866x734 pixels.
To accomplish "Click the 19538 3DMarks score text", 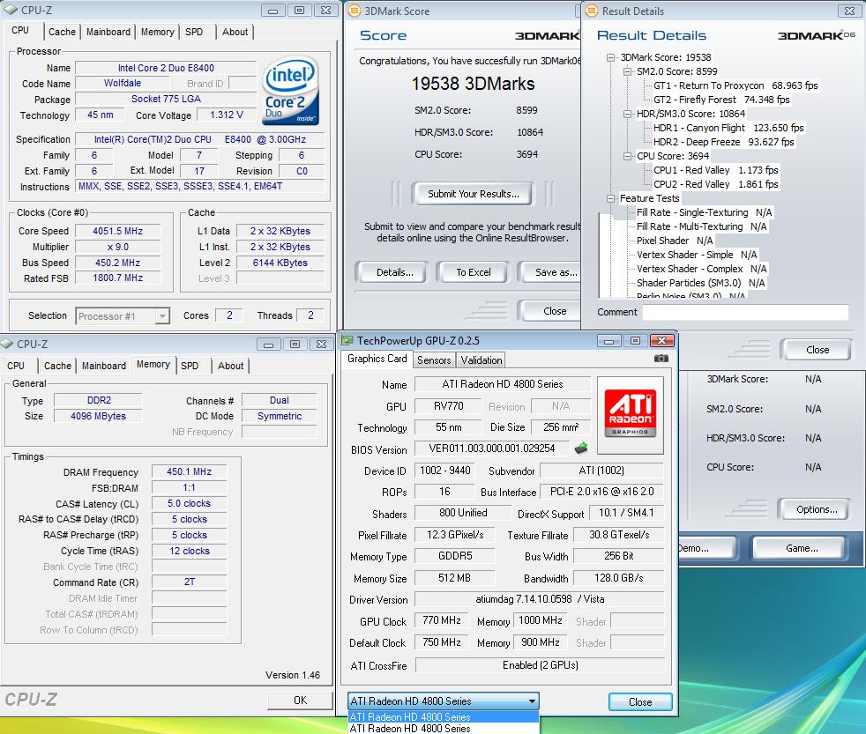I will coord(473,84).
